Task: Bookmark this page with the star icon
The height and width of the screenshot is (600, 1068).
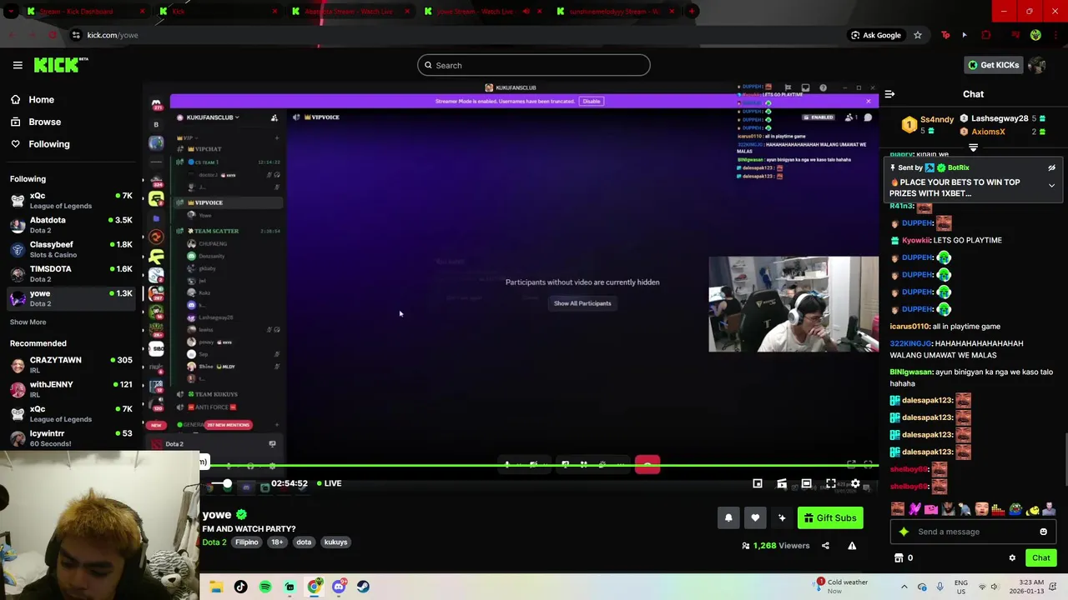Action: pos(917,35)
